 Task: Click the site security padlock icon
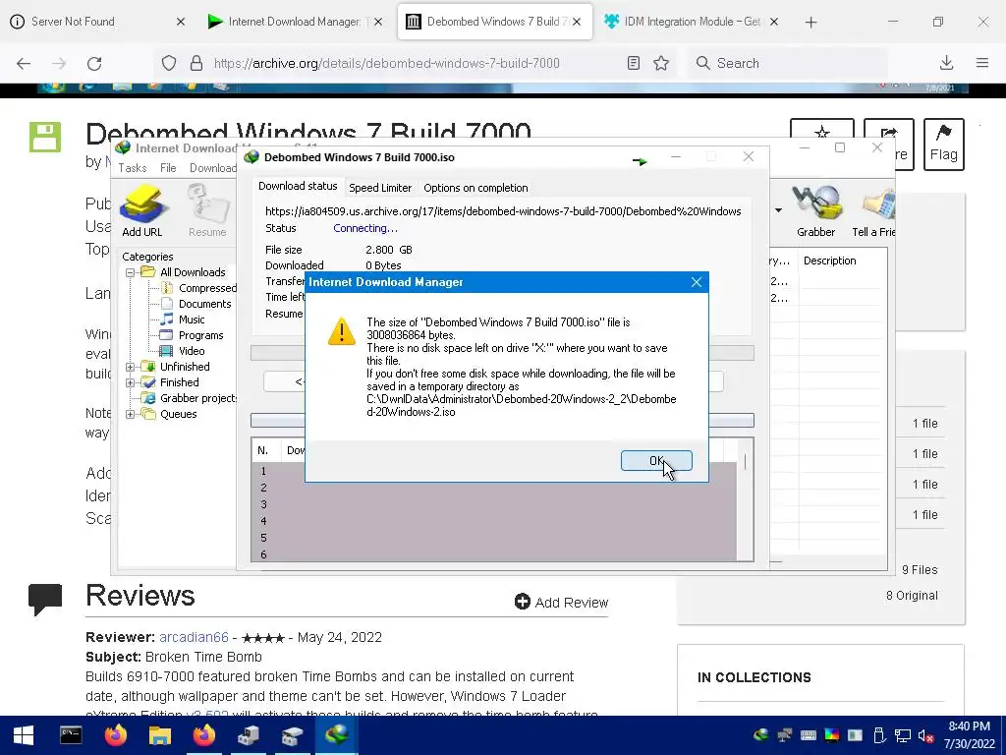[x=196, y=63]
